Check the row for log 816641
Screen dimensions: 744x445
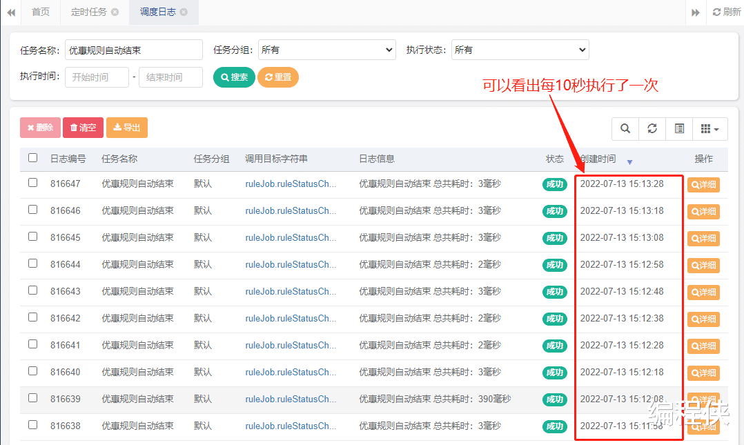pos(32,344)
